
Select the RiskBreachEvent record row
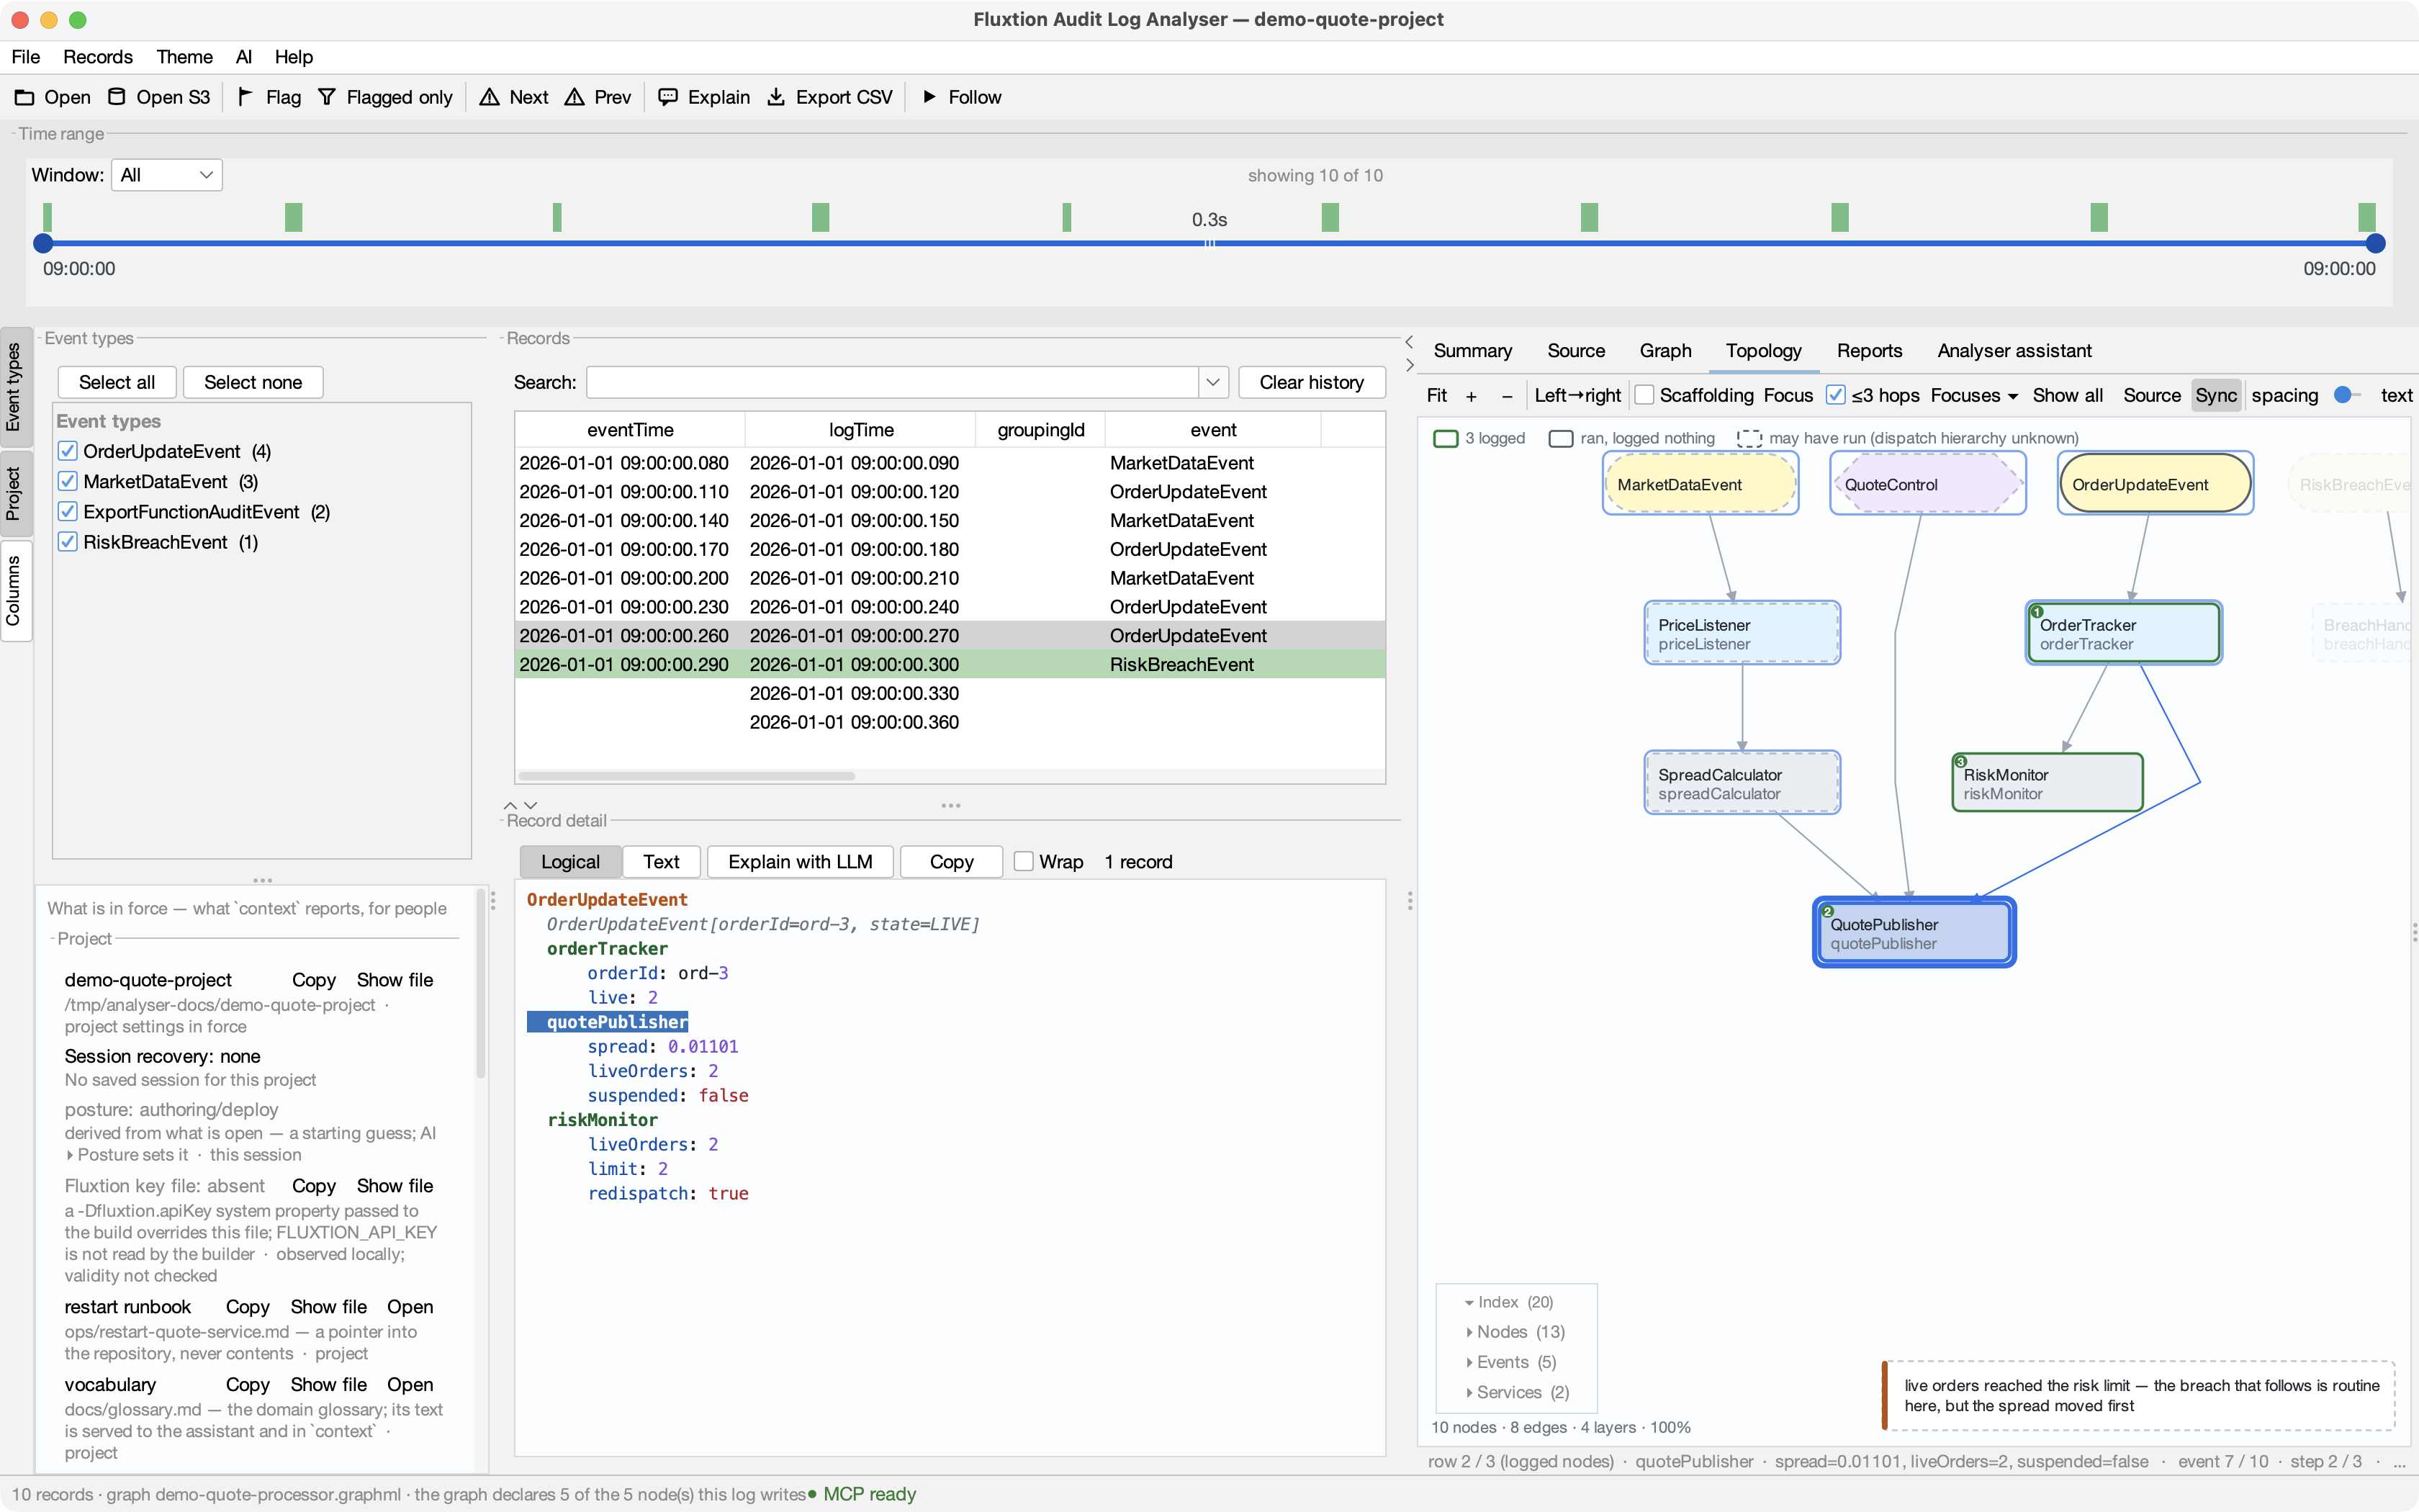coord(950,664)
